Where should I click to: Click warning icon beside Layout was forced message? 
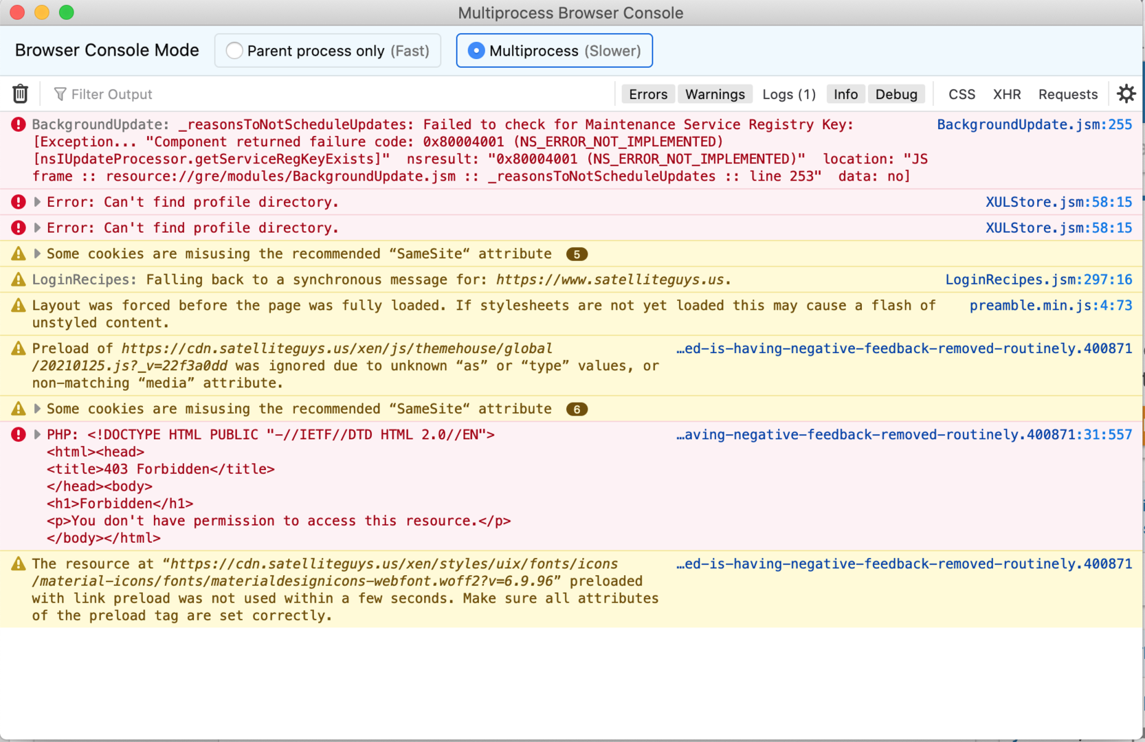click(x=19, y=305)
